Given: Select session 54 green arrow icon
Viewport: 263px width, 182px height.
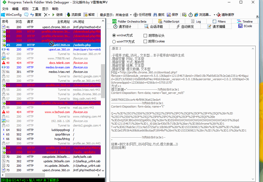Looking at the screenshot, I should coord(4,85).
